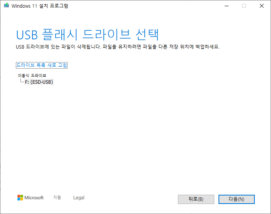Click the USB 플래시 드라이브 선택 heading
The width and height of the screenshot is (271, 214).
87,35
